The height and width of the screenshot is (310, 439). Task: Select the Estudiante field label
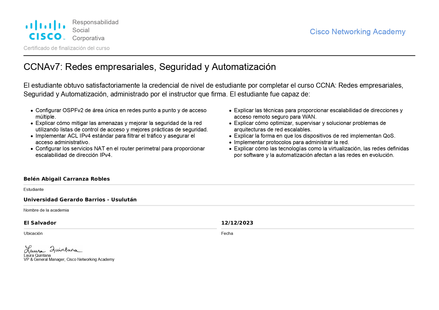coord(34,189)
